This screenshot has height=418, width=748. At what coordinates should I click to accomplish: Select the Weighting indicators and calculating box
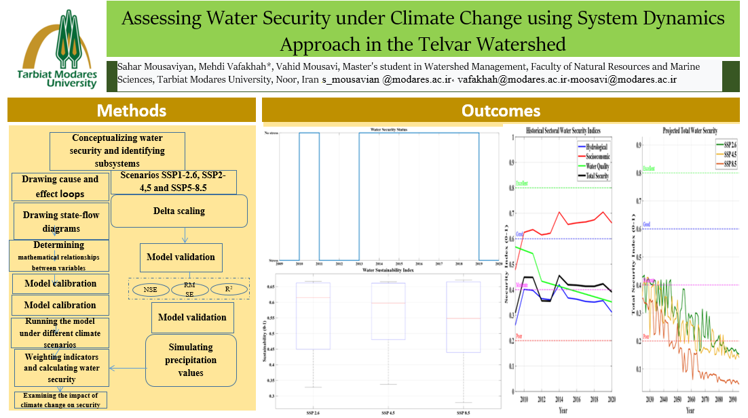click(x=61, y=368)
